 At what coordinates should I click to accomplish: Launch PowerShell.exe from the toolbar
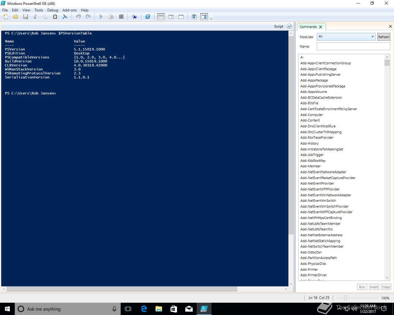[148, 17]
